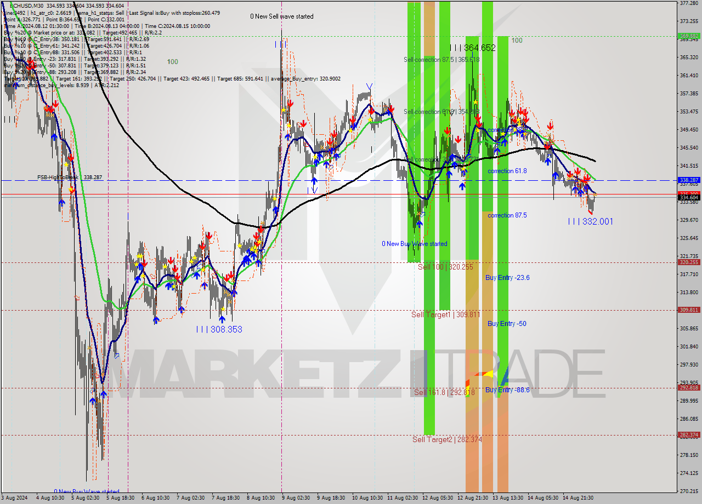Click the '14 Aug 21:30' time axis label

coord(578,498)
